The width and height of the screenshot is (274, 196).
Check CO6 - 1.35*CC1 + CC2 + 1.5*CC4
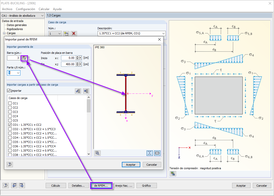10,146
